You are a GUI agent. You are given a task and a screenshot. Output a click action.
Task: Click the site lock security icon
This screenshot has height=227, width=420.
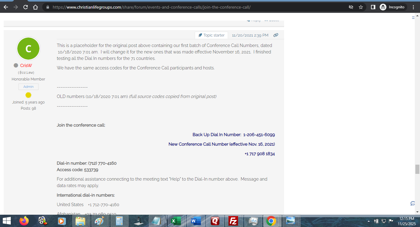(47, 7)
